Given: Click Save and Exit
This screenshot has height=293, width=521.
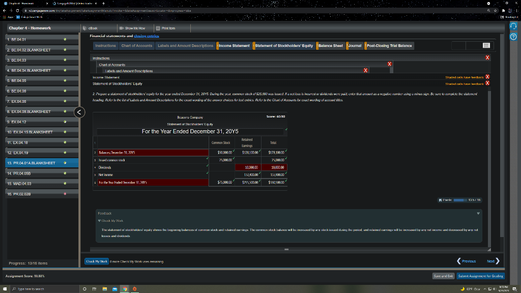Looking at the screenshot, I should pos(443,276).
